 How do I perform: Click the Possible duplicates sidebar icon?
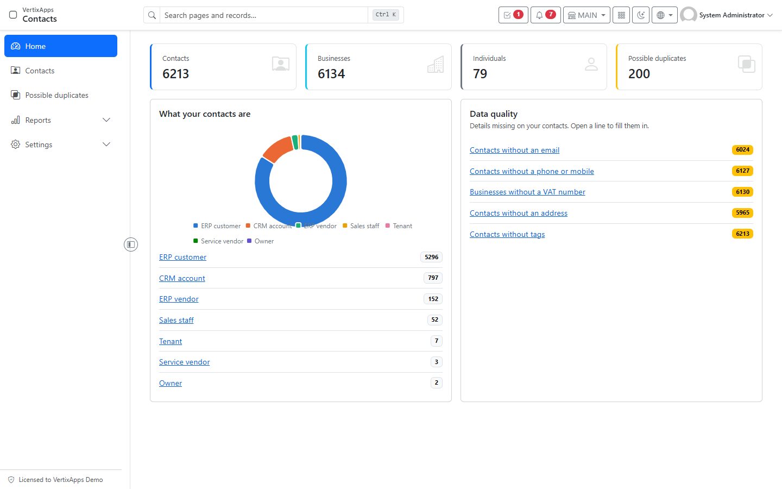[x=15, y=95]
